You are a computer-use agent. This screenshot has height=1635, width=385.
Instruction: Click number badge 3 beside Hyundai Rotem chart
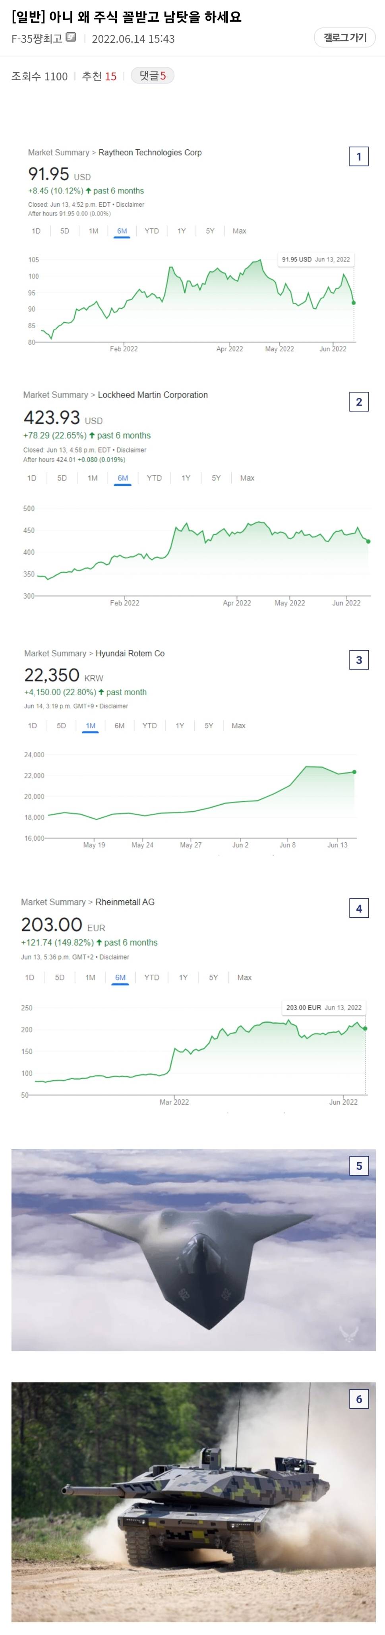(359, 660)
